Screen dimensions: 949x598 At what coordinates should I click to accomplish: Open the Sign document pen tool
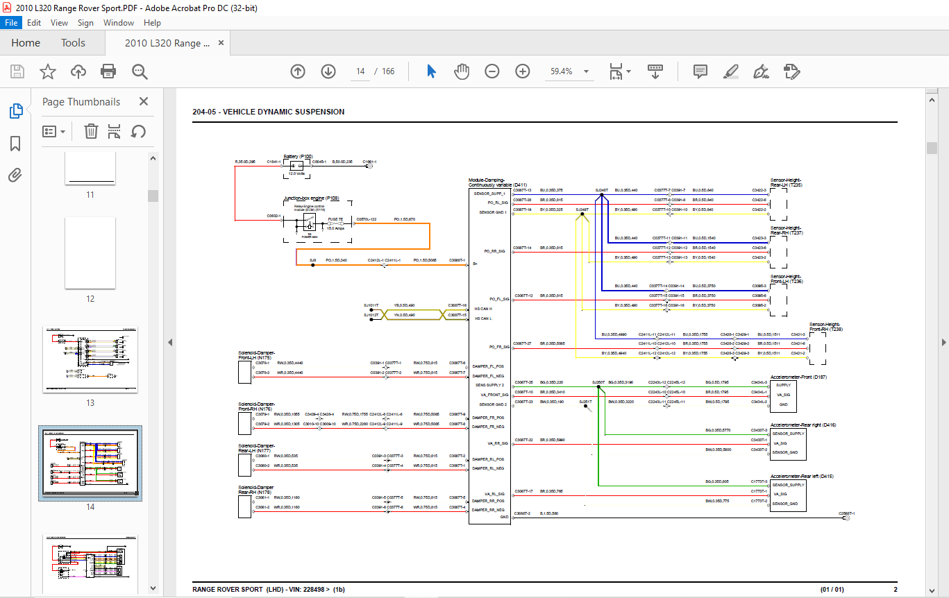click(762, 71)
